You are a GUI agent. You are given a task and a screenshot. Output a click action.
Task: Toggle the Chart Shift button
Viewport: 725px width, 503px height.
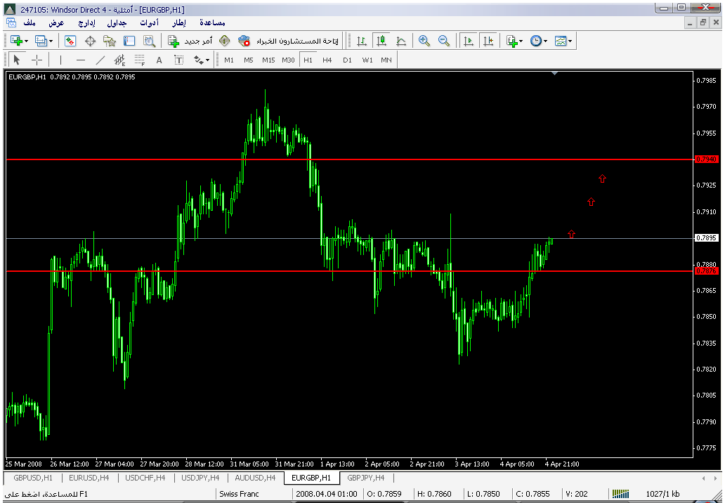488,41
